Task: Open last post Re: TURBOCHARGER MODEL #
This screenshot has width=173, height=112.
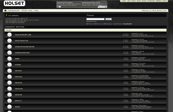Action: pyautogui.click(x=143, y=107)
